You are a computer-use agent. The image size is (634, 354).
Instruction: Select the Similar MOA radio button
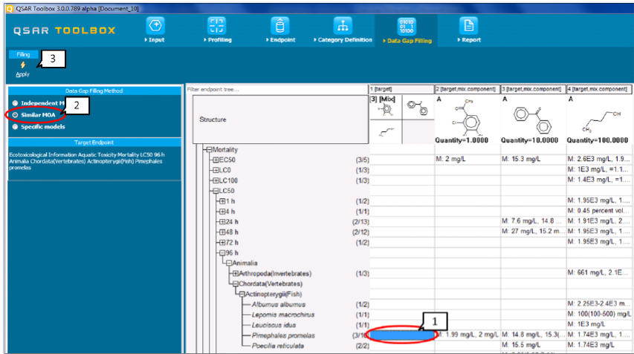tap(15, 115)
